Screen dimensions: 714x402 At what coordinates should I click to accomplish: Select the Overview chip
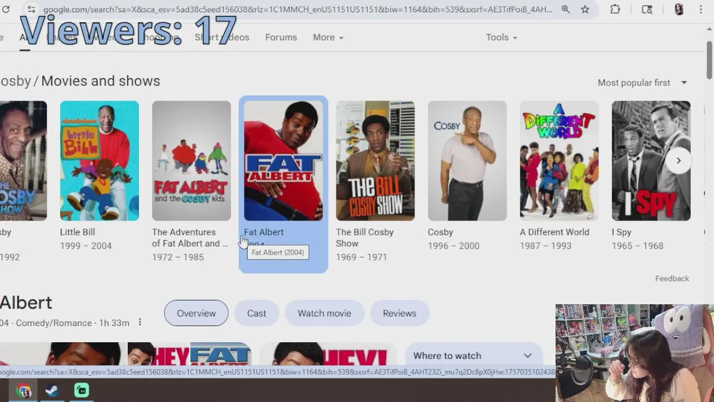point(196,313)
